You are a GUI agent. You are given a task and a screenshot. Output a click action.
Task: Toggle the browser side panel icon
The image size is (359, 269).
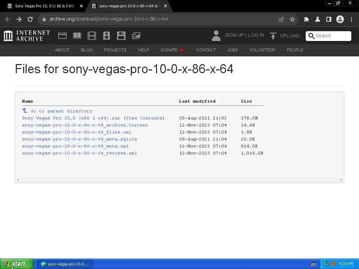coord(329,19)
